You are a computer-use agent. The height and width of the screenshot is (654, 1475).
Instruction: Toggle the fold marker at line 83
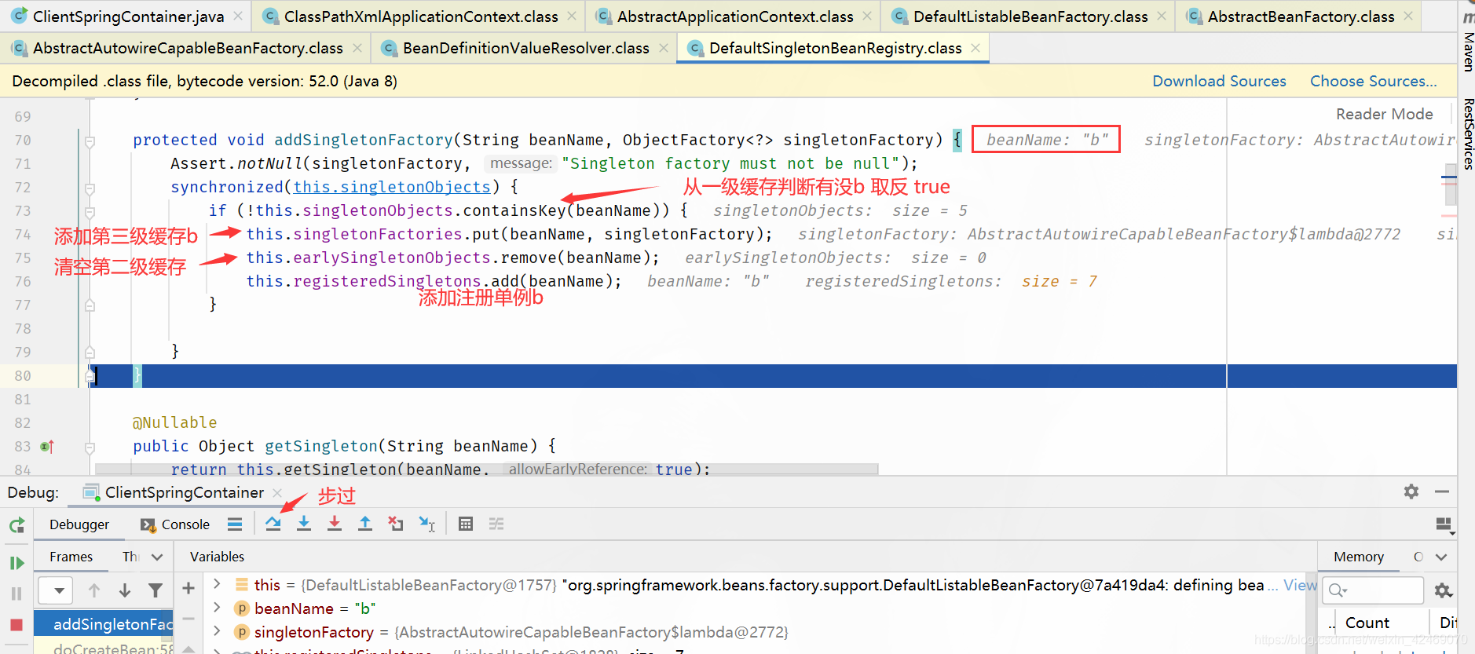click(90, 448)
